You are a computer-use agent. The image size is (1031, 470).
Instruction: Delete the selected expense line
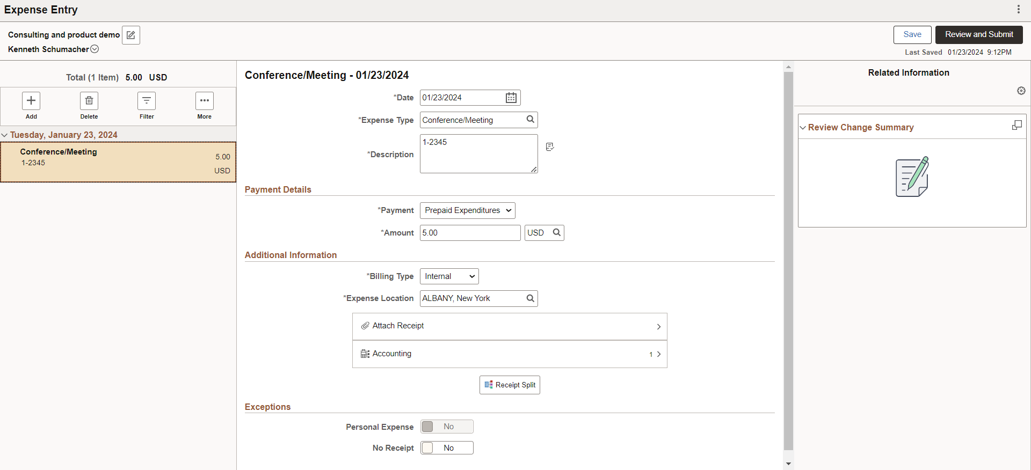click(89, 101)
